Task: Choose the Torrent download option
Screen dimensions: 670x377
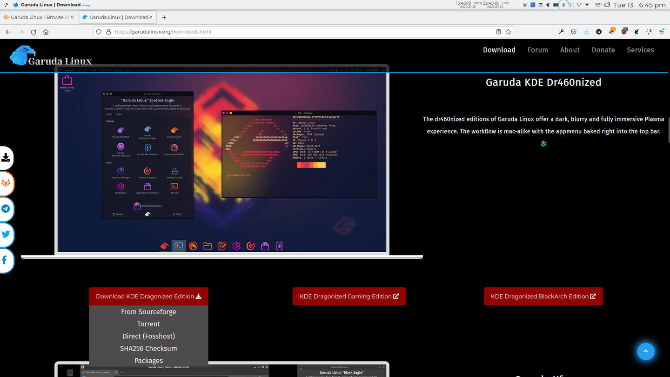Action: (x=148, y=324)
